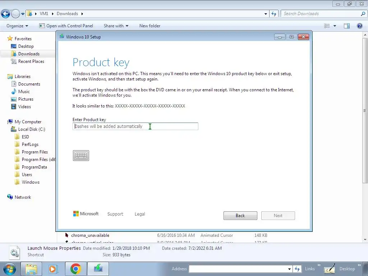Screen dimensions: 368x276
Task: Open the Documents library
Action: tap(29, 84)
